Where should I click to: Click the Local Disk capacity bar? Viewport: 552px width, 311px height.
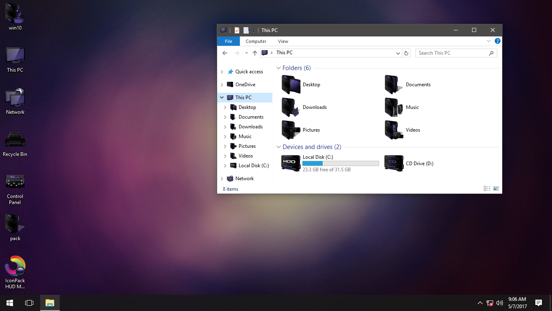340,163
